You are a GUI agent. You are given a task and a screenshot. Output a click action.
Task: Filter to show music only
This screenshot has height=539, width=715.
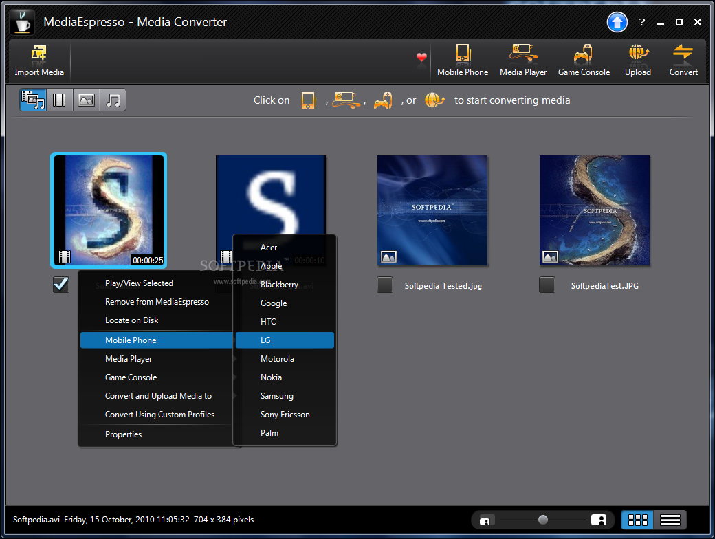click(x=113, y=100)
